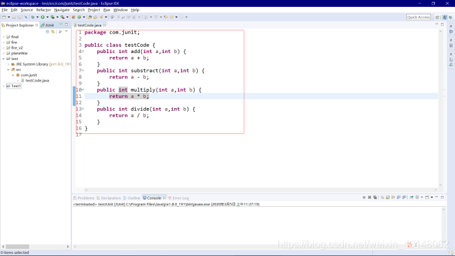This screenshot has height=256, width=455.
Task: Click the Save All toolbar icon
Action: pos(19,17)
